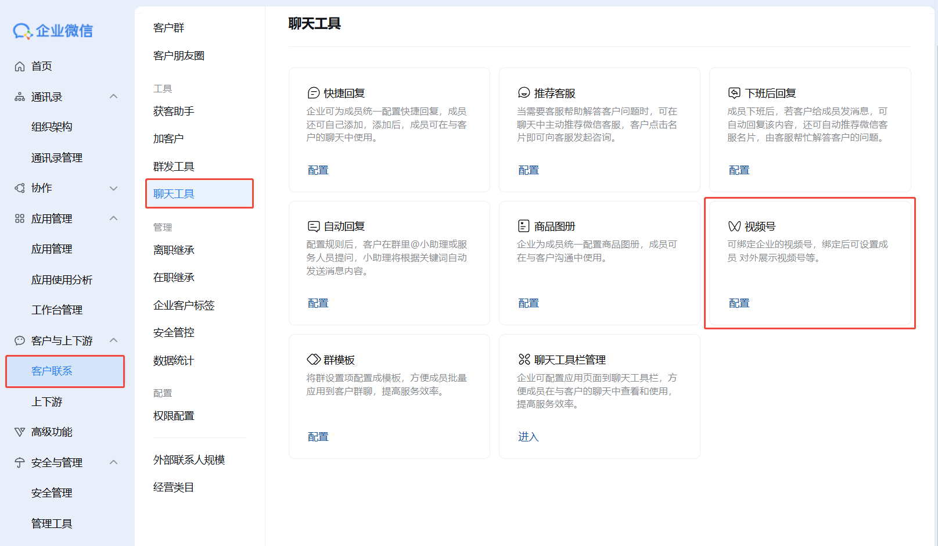Image resolution: width=938 pixels, height=546 pixels.
Task: Click the 商品图册 catalog icon
Action: (524, 226)
